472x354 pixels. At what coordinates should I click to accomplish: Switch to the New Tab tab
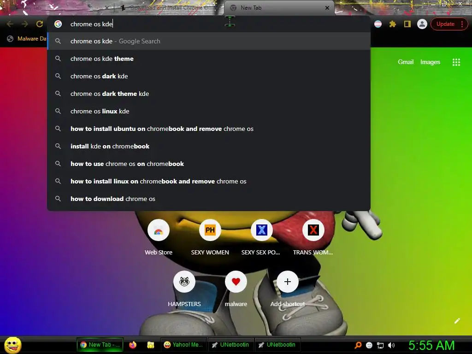pos(279,8)
